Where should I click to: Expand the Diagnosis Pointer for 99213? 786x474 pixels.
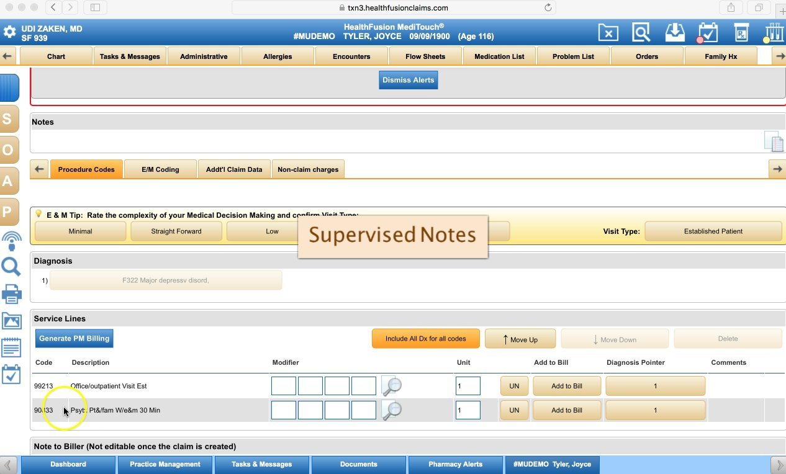pyautogui.click(x=654, y=385)
